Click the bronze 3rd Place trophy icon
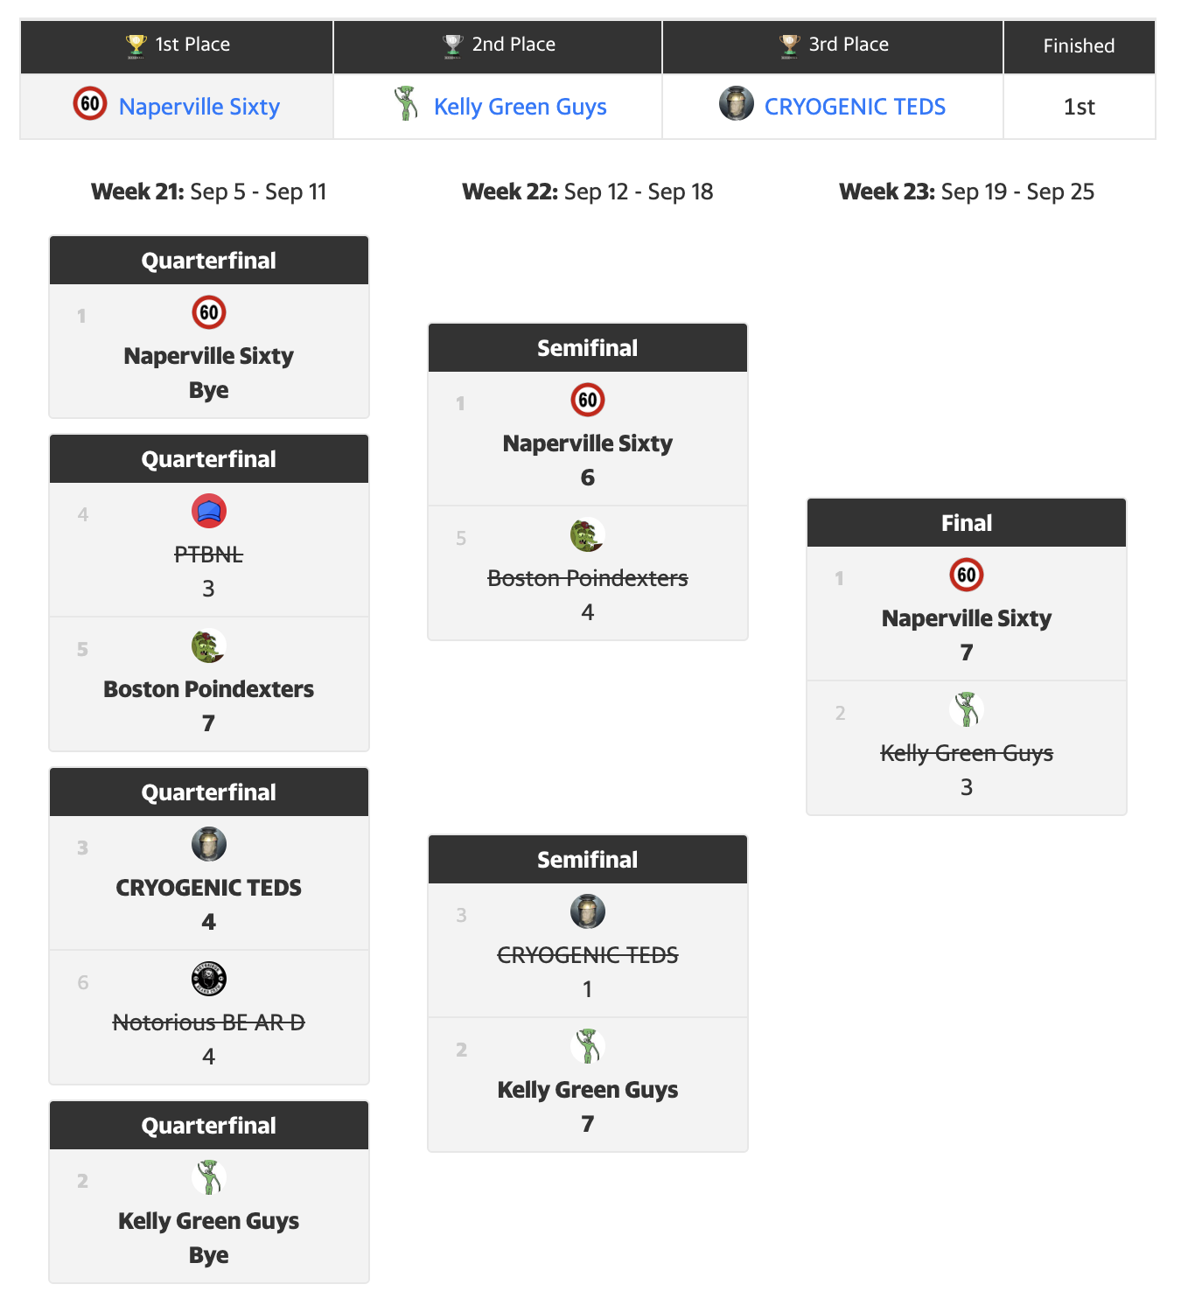Screen dimensions: 1181x1312 point(789,45)
